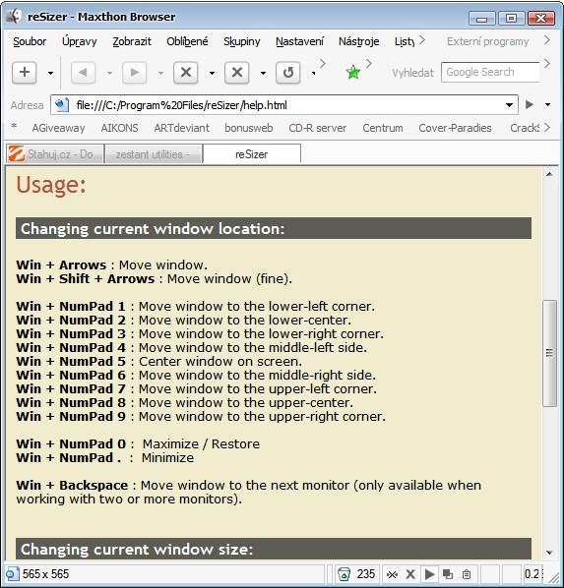Open the Nastavení menu
564x588 pixels.
pos(299,41)
